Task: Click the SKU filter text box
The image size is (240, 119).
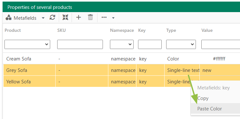Action: click(80, 44)
